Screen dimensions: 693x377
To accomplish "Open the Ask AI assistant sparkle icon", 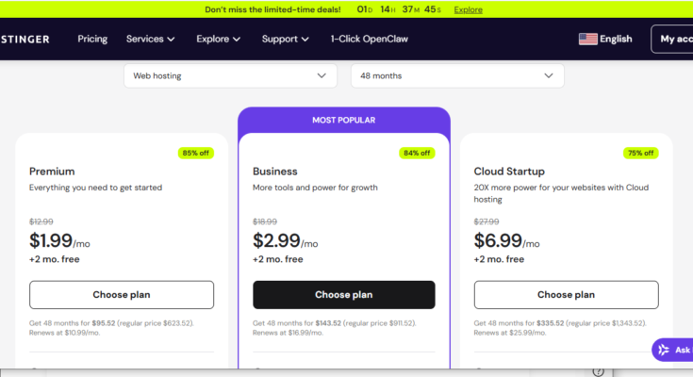I will (664, 350).
